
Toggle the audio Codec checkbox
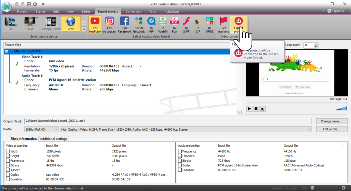click(x=180, y=165)
